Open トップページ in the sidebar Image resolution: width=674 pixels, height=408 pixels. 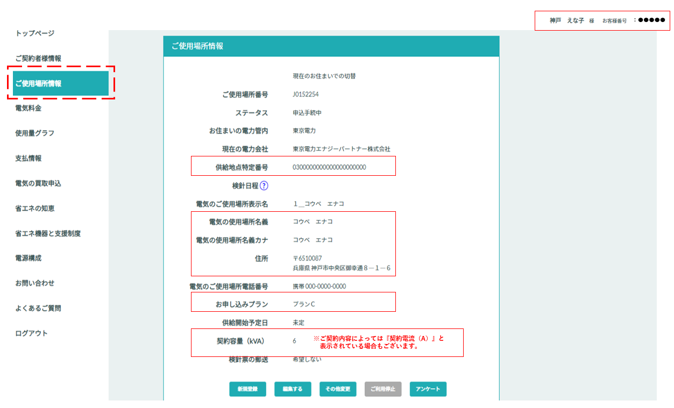coord(35,33)
